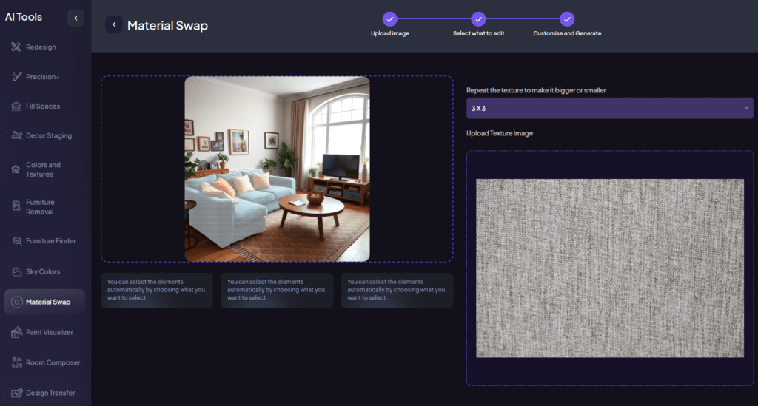Click the uploaded fabric texture image

pos(610,268)
